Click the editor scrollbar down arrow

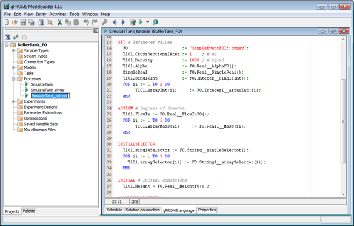pos(343,194)
